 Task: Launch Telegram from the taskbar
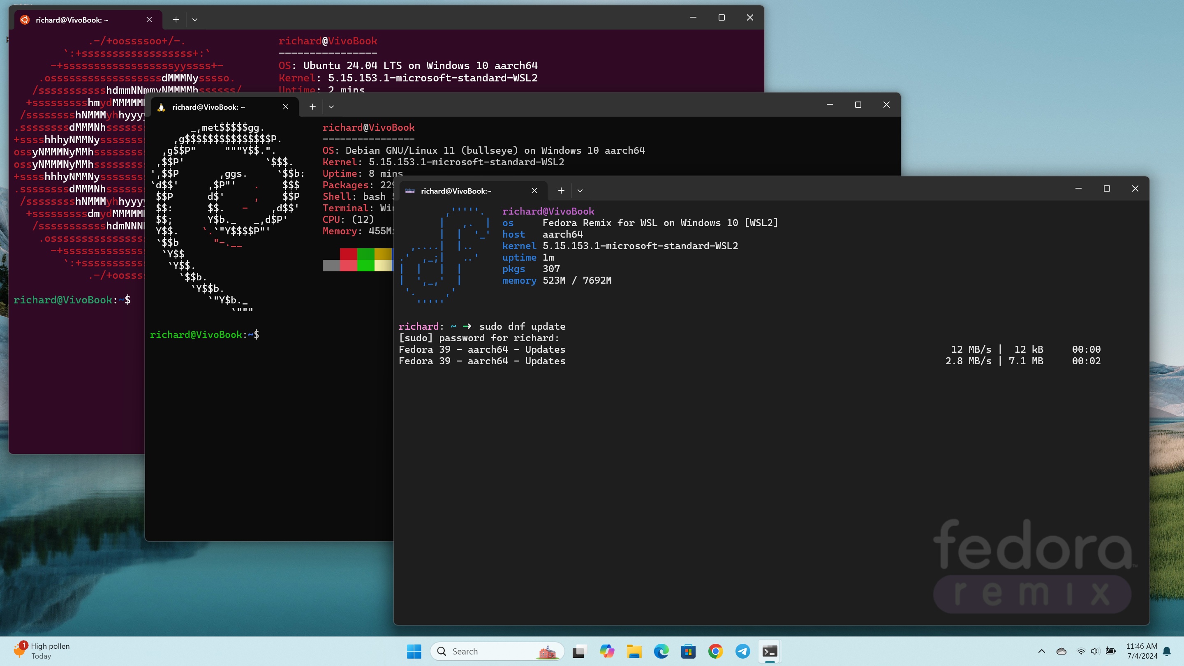point(742,651)
